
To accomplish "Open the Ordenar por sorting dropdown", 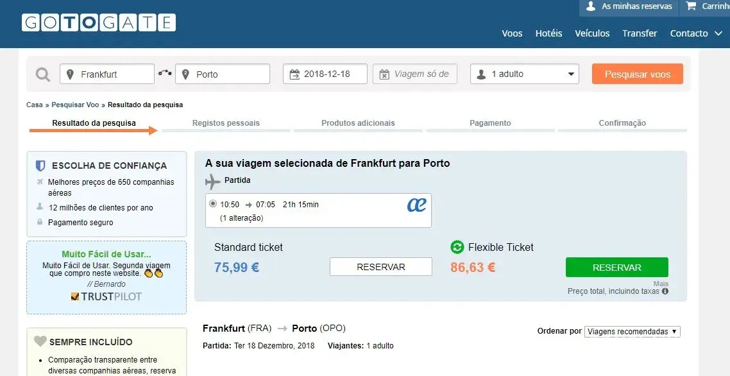I will [x=632, y=332].
